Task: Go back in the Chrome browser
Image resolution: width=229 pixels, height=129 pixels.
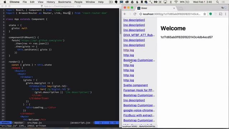Action: (x=125, y=14)
